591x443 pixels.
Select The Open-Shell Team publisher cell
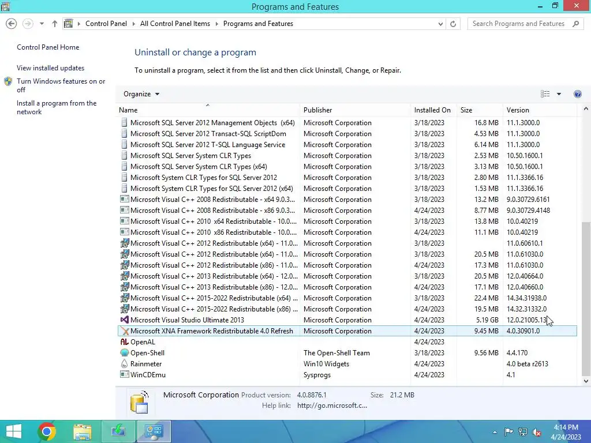(x=336, y=353)
